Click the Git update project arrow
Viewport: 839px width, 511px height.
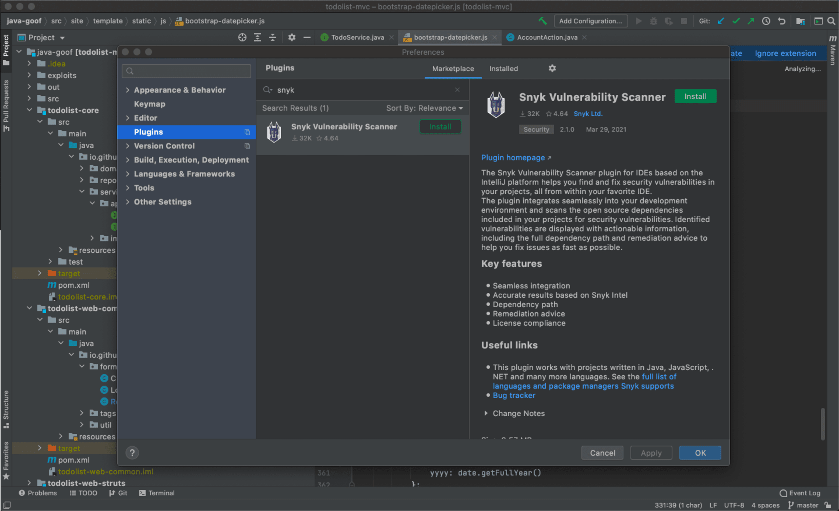(720, 21)
